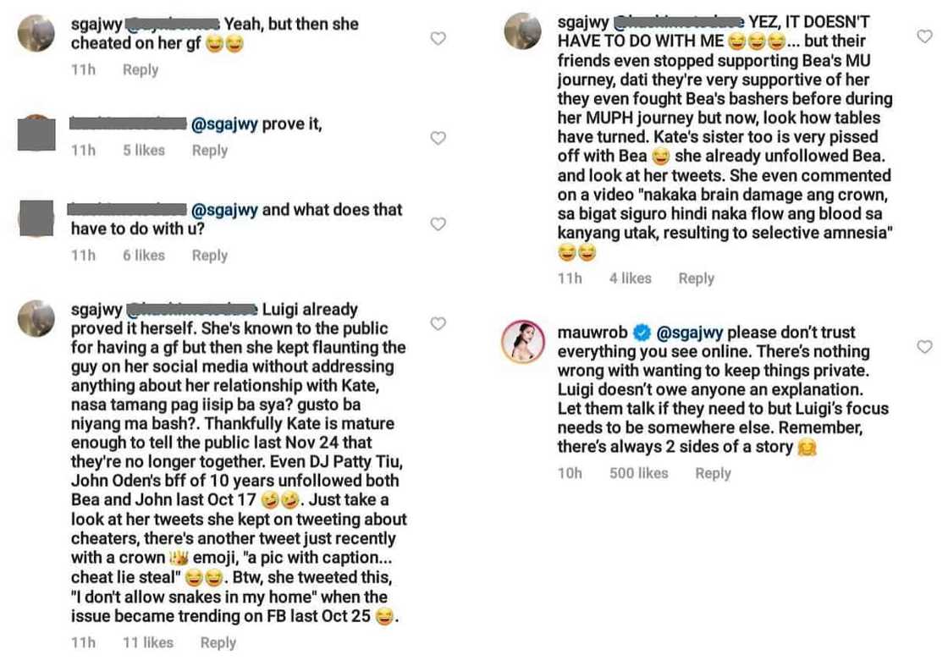Like mauwrob's verified comment

pos(924,347)
